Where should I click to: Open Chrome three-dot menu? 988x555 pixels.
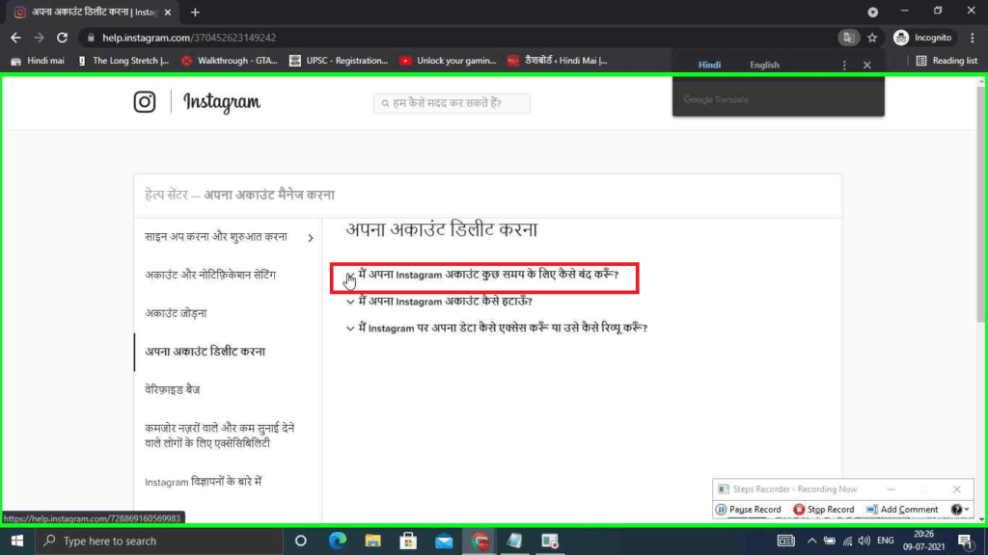[x=973, y=38]
